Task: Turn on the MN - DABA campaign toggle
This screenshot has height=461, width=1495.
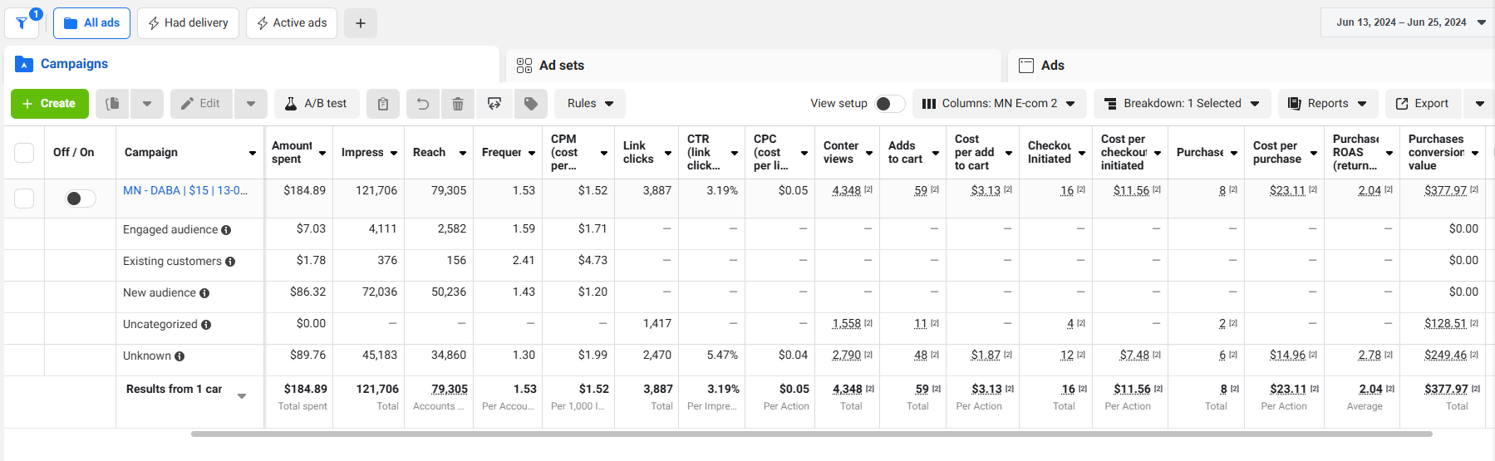Action: click(81, 199)
